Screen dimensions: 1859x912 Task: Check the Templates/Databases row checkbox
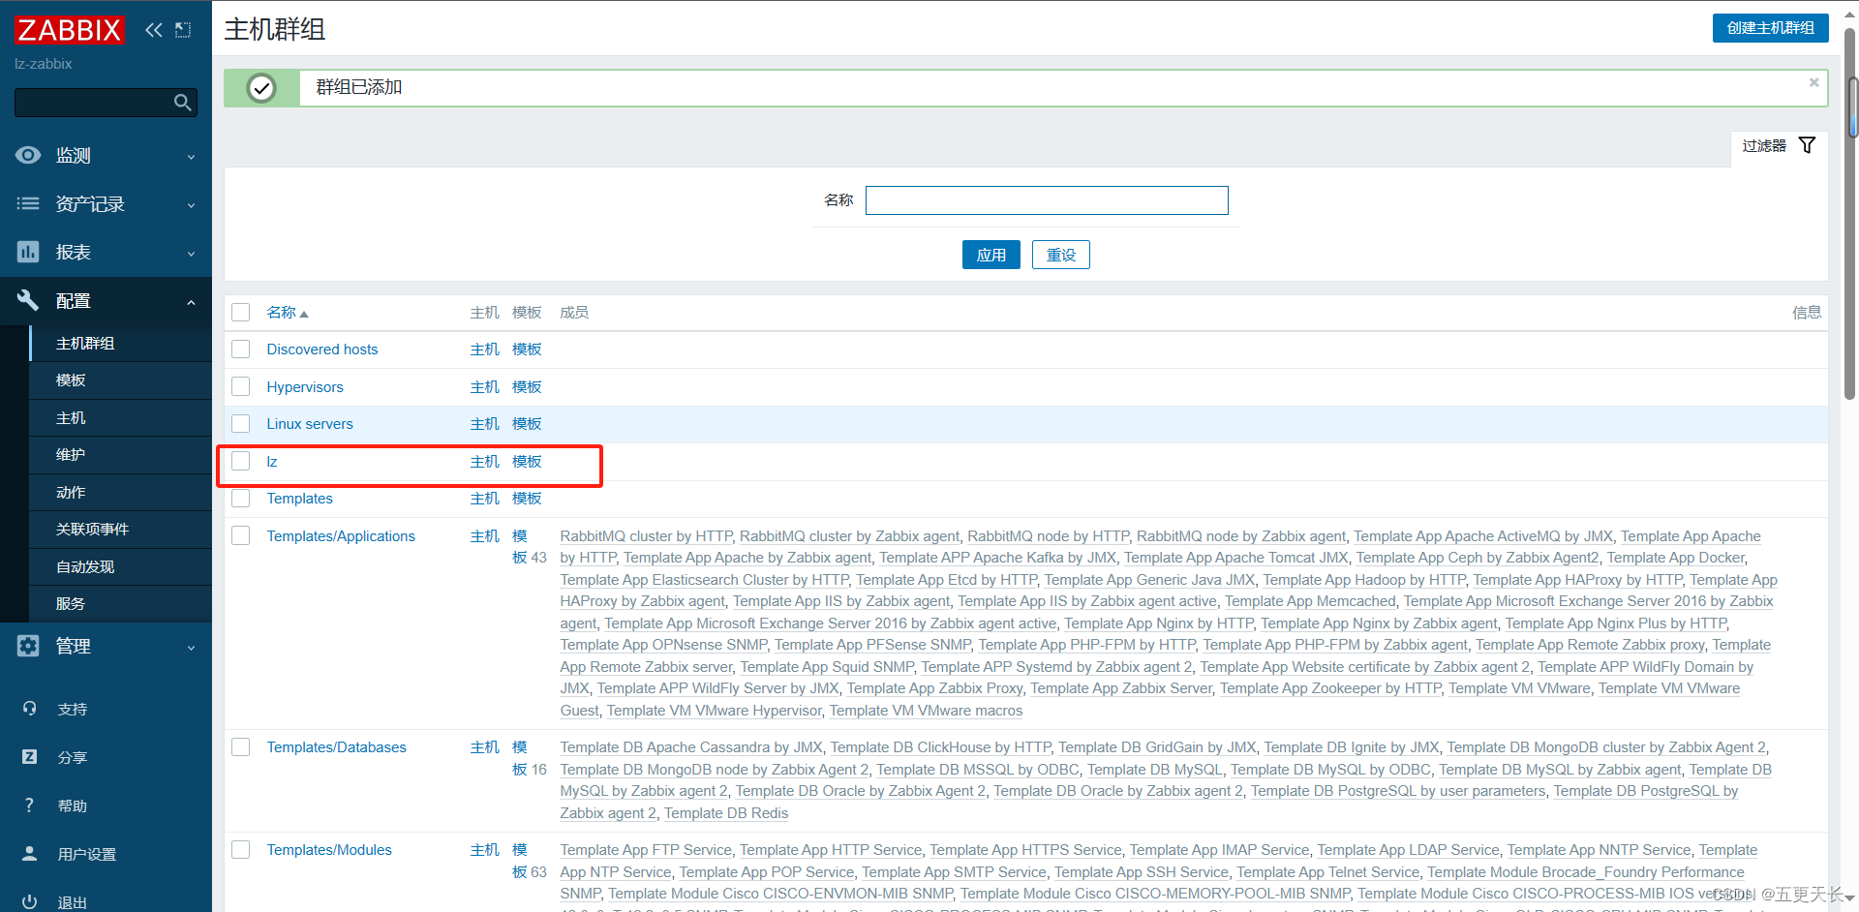coord(241,747)
